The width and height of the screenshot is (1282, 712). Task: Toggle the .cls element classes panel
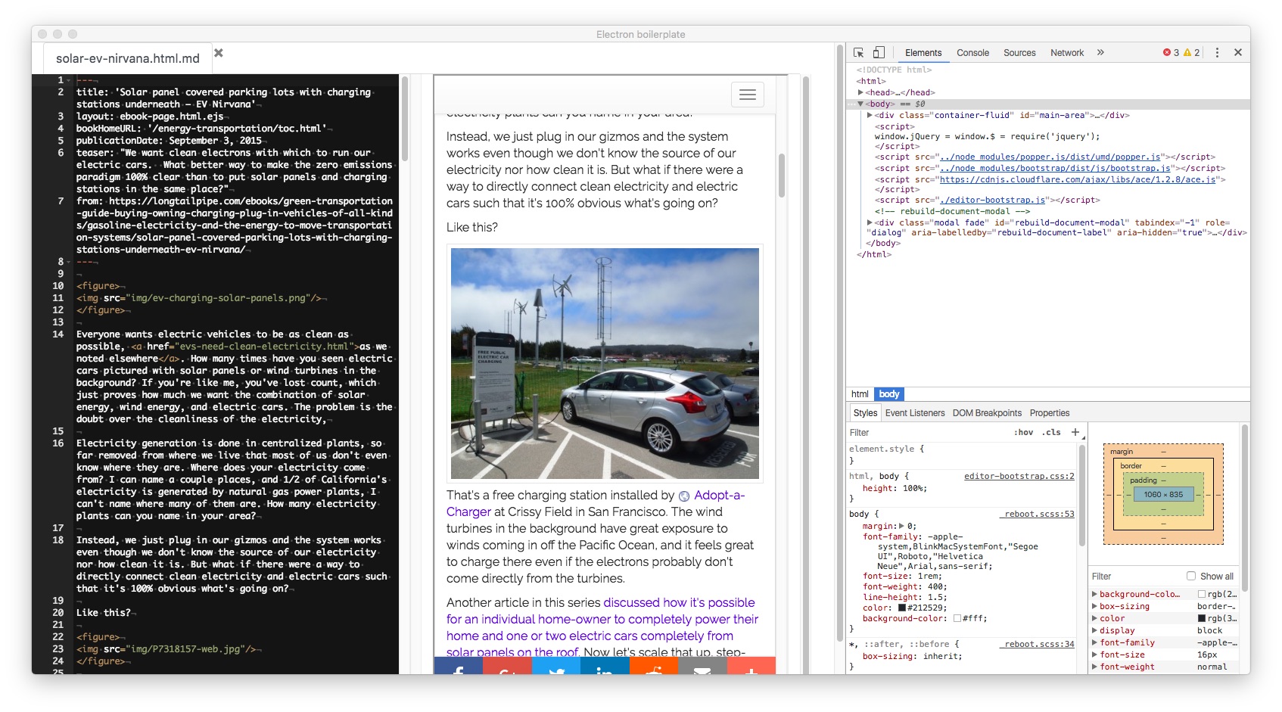pos(1051,433)
